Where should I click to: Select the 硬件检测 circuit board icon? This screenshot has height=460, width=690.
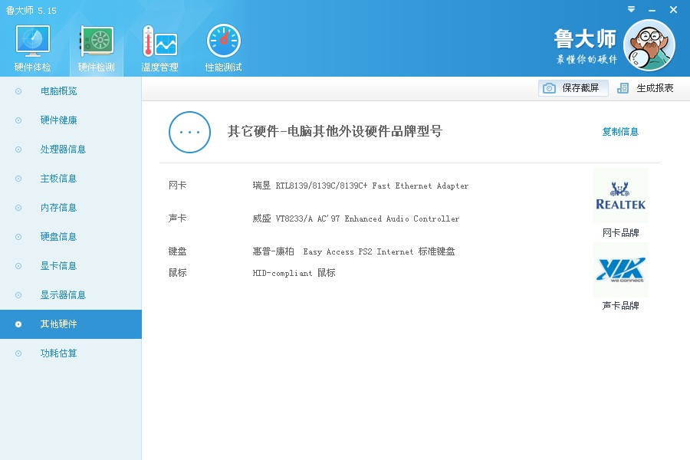[x=97, y=41]
